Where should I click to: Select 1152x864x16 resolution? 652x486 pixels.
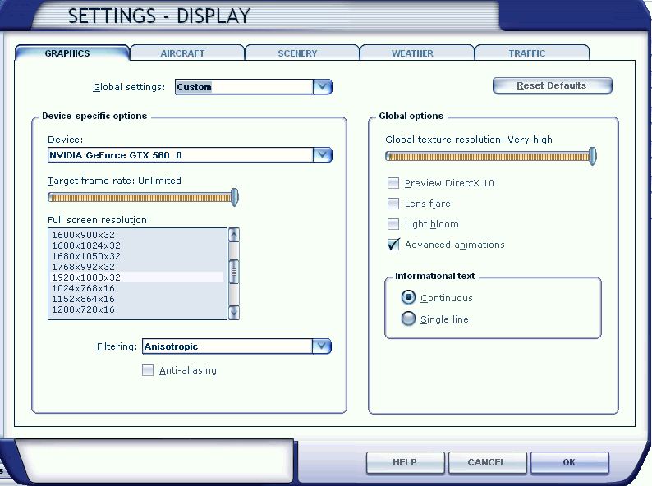[x=137, y=299]
